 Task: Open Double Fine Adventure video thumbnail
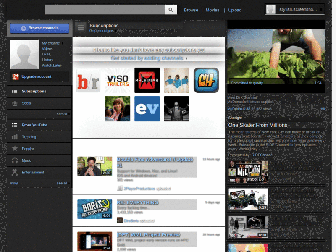[x=95, y=166]
